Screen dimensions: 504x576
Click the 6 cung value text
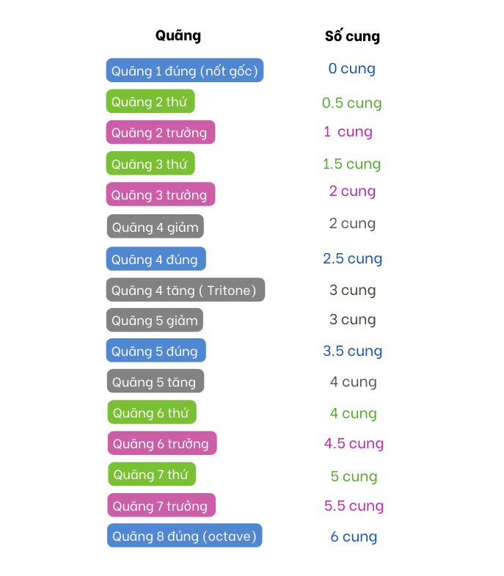pos(354,536)
